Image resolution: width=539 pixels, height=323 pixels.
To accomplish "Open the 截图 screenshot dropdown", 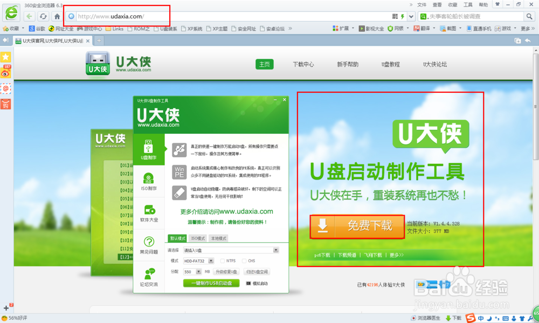I will 451,29.
